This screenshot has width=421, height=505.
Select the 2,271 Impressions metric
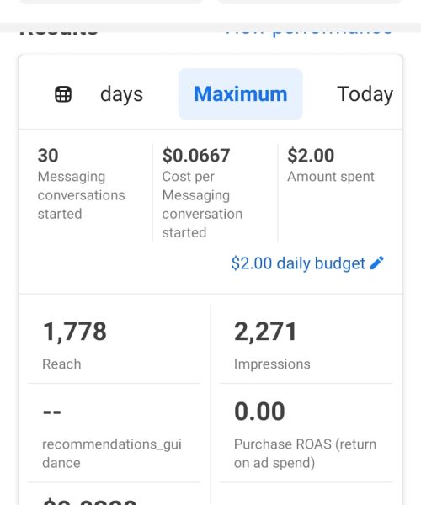(306, 344)
